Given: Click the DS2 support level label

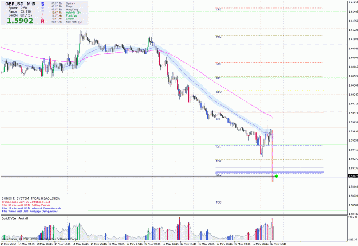Looking at the screenshot, I should (218, 175).
